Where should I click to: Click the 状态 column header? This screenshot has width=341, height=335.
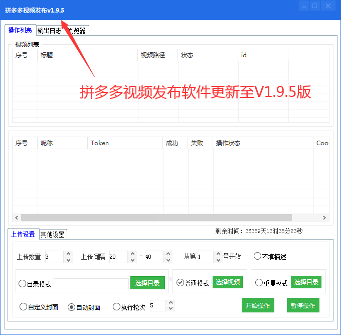point(208,55)
